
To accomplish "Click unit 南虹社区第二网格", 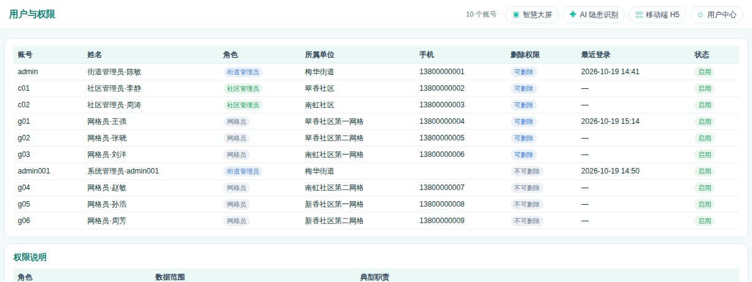I will pos(334,188).
